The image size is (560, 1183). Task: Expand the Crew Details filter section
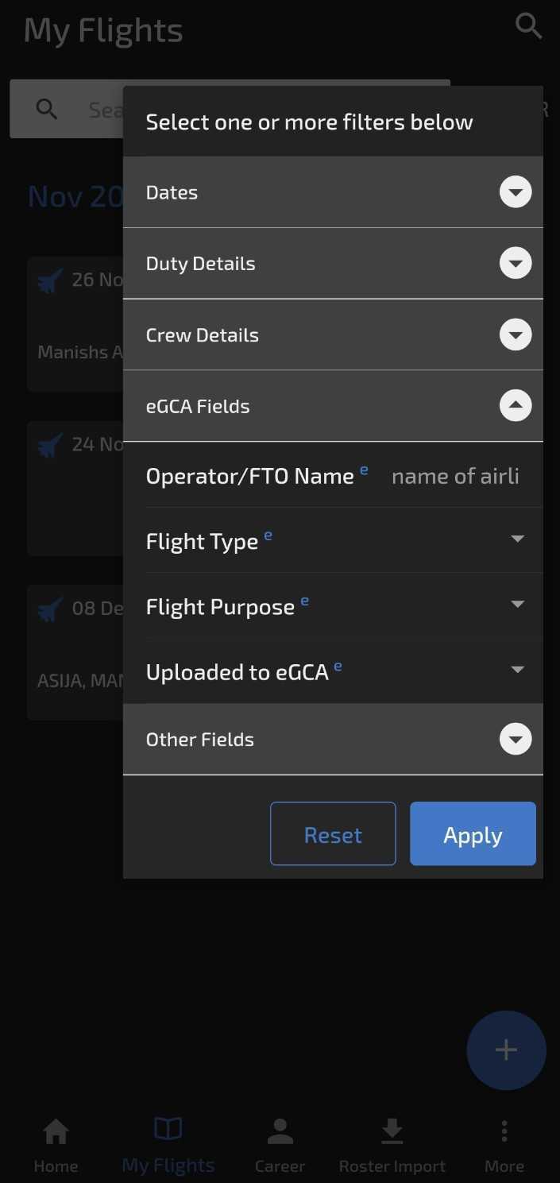515,334
